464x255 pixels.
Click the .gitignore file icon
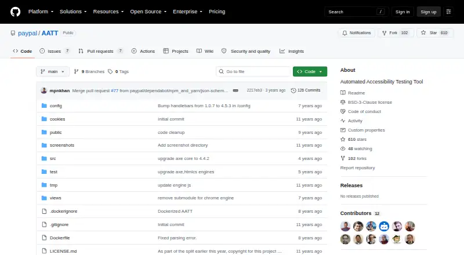(x=44, y=224)
